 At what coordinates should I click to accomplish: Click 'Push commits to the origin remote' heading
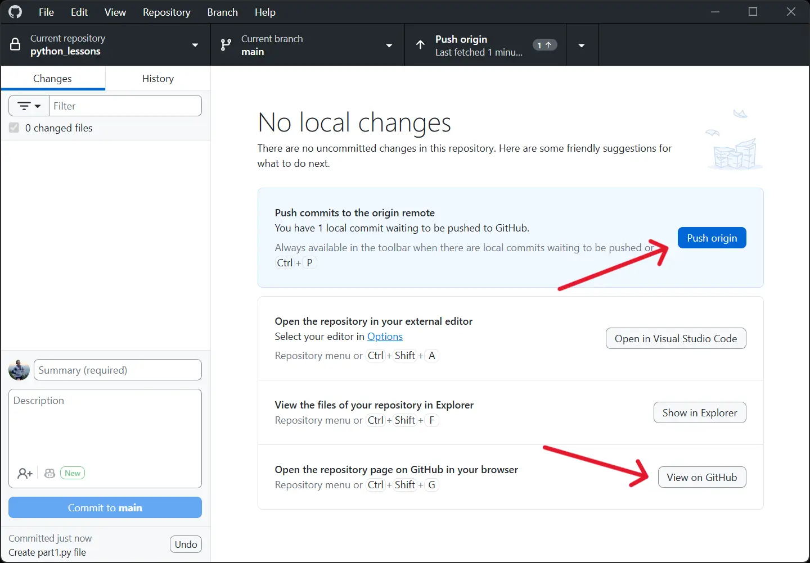[x=355, y=213]
